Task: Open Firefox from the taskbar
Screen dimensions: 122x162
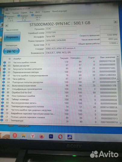Action: pos(42,136)
